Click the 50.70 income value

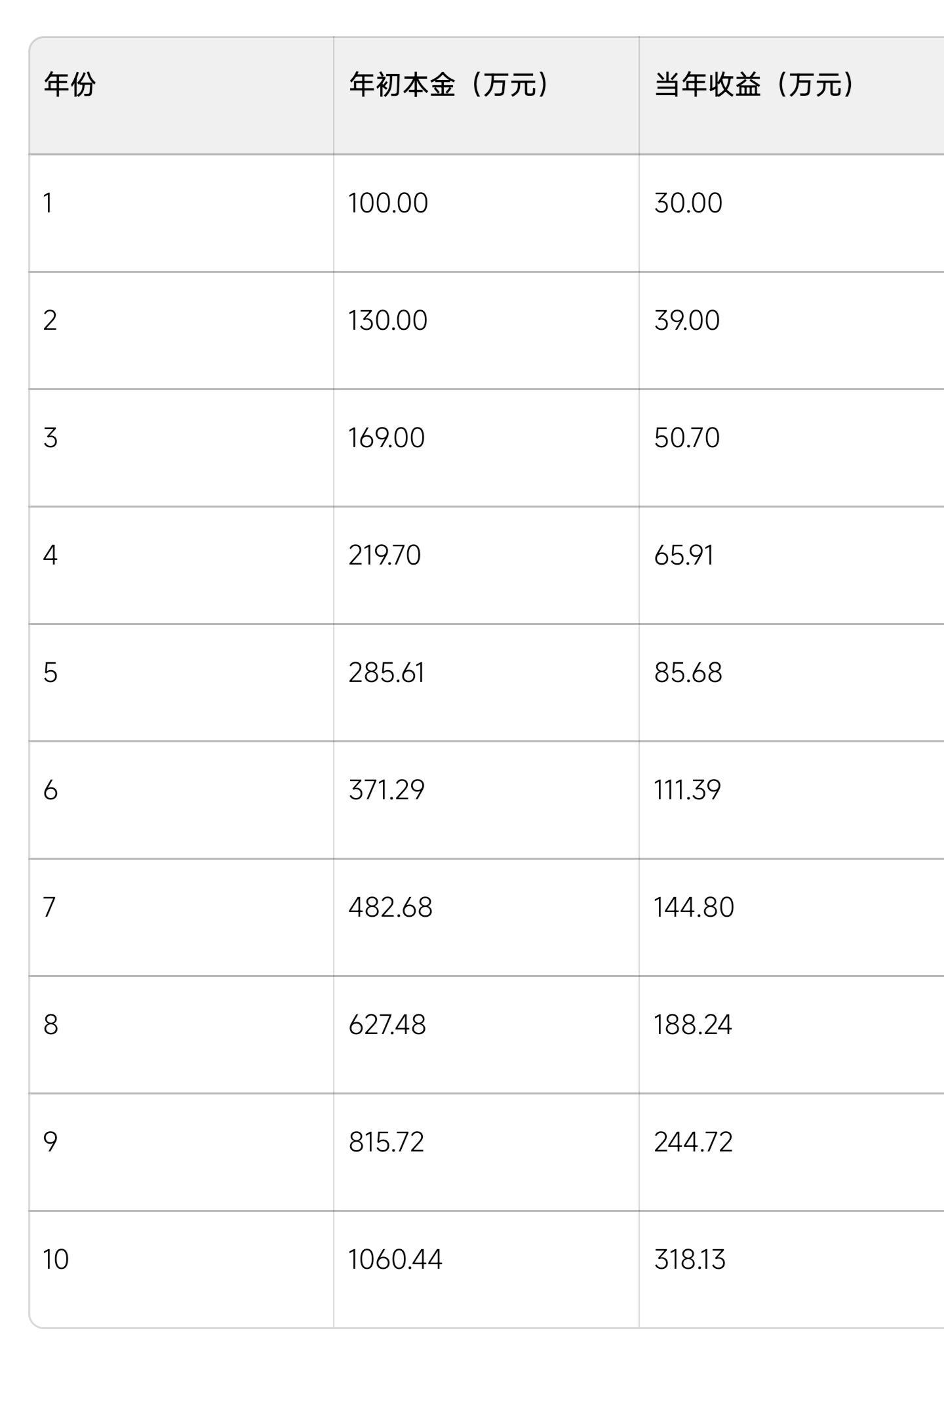687,438
